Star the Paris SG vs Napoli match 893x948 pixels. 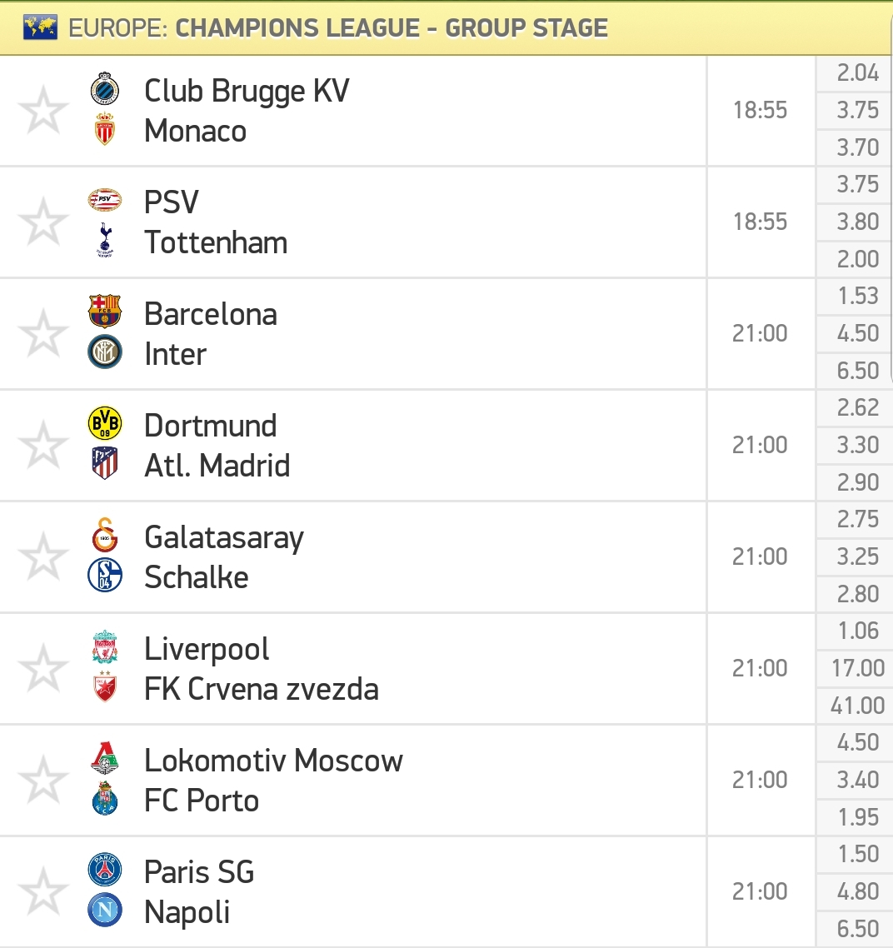coord(43,891)
